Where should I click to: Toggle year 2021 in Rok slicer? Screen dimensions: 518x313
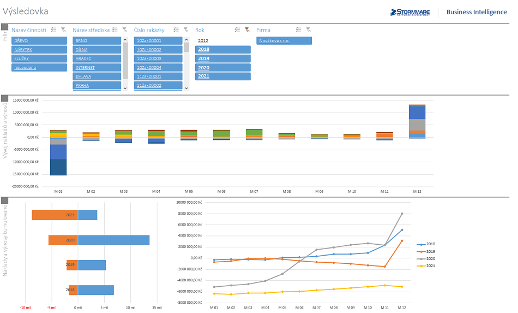click(x=223, y=76)
